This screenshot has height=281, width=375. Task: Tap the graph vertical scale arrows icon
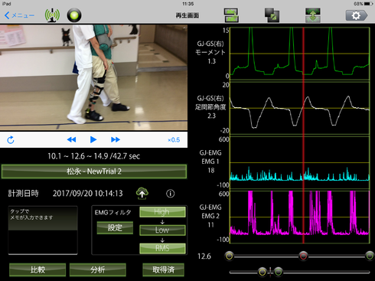coord(313,15)
